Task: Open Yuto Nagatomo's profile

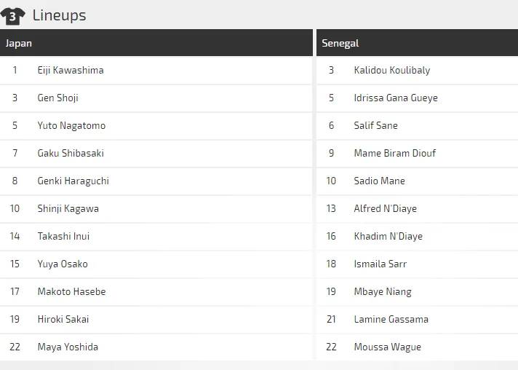Action: (x=71, y=126)
